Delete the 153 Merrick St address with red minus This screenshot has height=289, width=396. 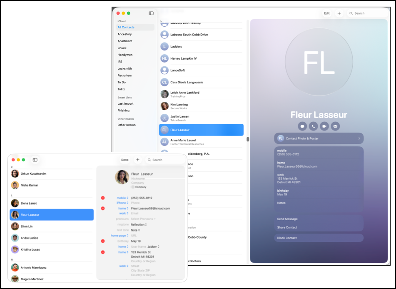pyautogui.click(x=103, y=252)
